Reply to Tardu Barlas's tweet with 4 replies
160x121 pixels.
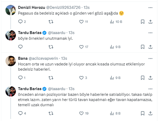(21, 113)
